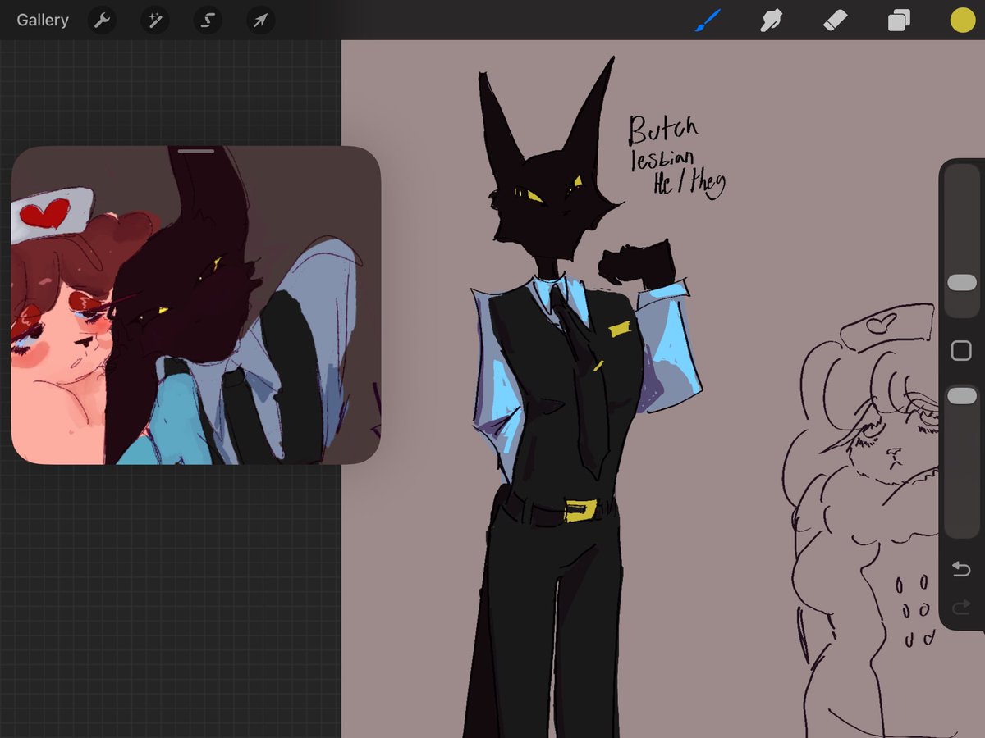Tap the reference window grab handle

[x=196, y=152]
